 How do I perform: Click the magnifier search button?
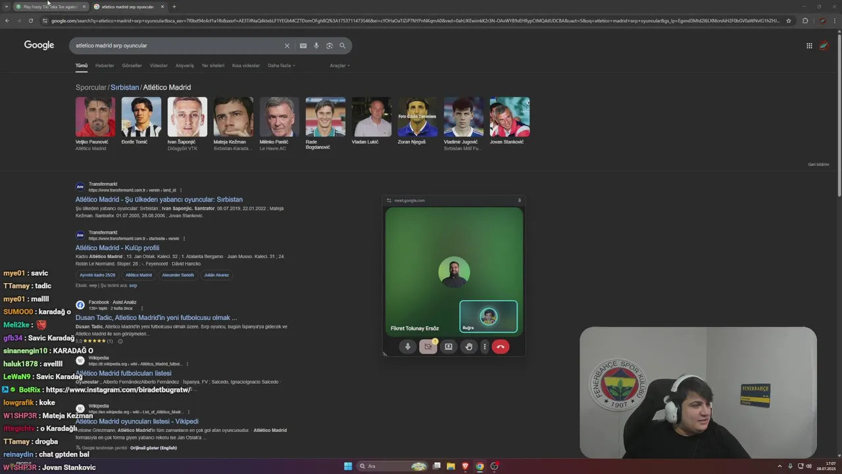(342, 45)
